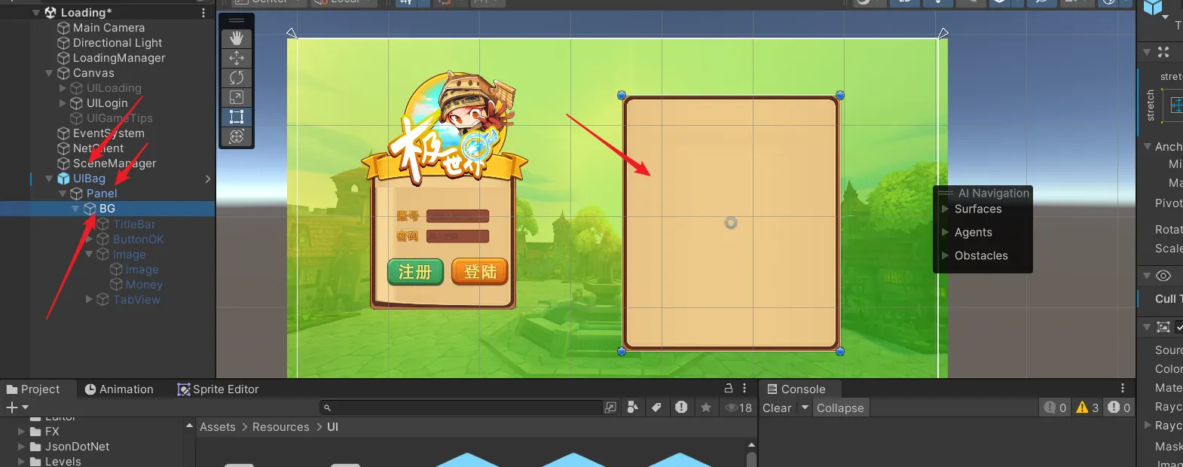This screenshot has width=1183, height=467.
Task: Toggle Collapse in the Console
Action: point(840,408)
